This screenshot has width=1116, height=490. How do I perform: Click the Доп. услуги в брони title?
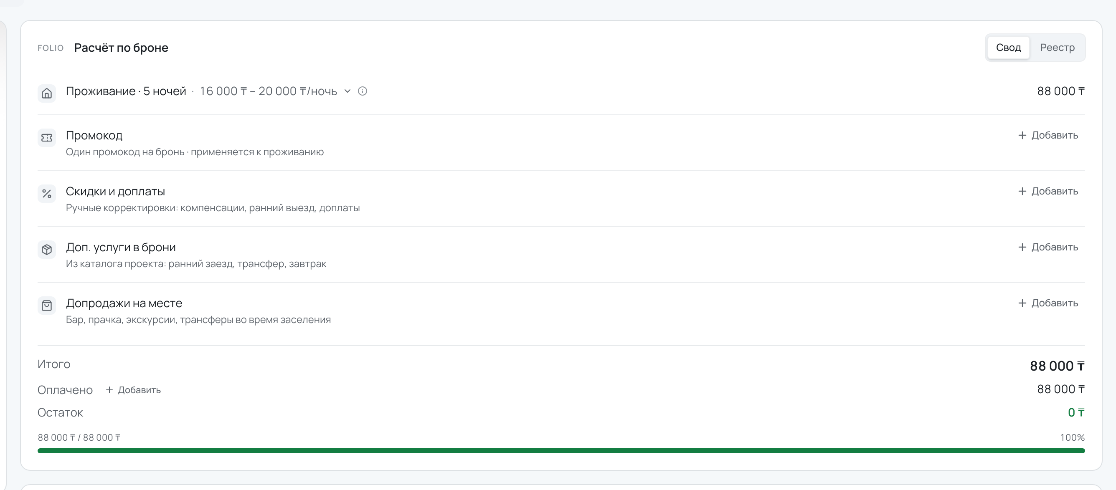(x=121, y=247)
